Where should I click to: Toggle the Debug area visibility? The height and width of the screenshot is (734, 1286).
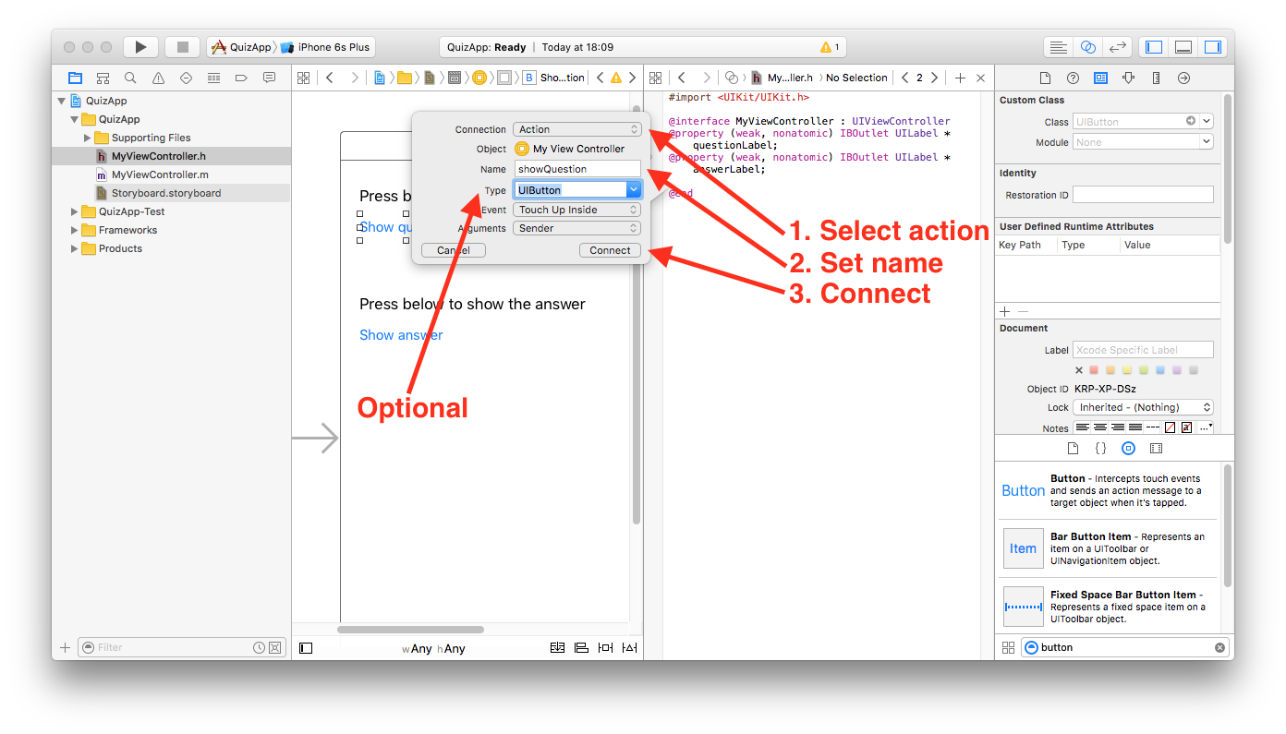[x=1183, y=47]
